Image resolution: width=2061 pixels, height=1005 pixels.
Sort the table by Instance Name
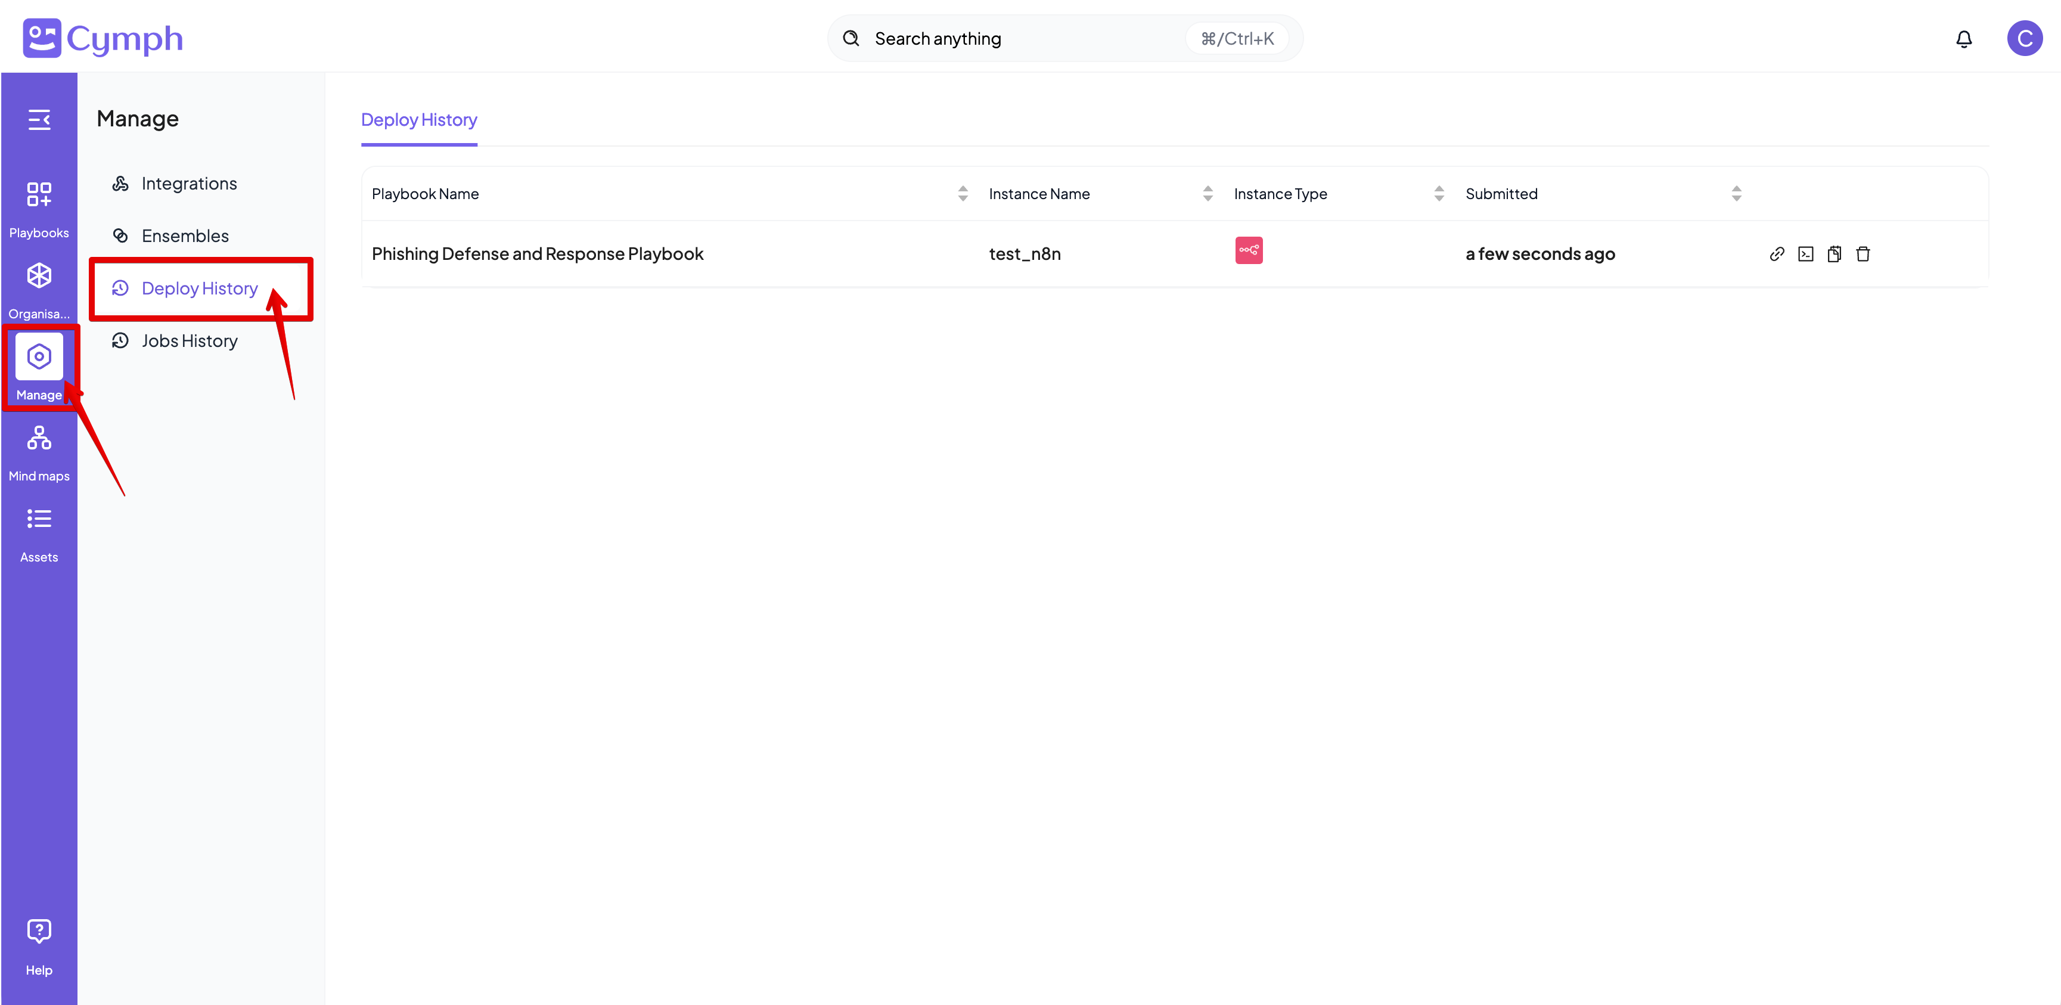coord(1208,193)
